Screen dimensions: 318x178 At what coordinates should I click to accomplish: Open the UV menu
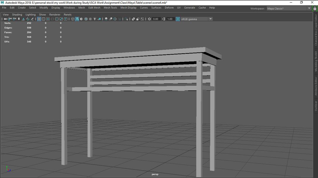[179, 8]
